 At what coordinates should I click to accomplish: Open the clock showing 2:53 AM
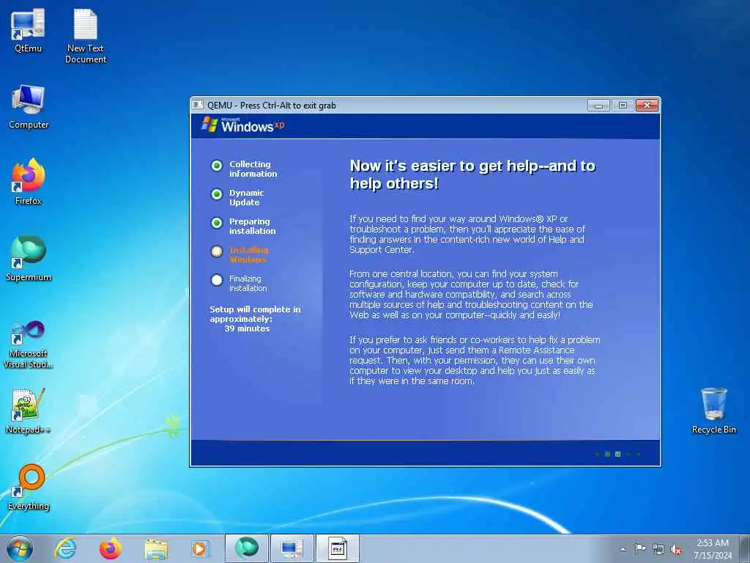click(713, 548)
